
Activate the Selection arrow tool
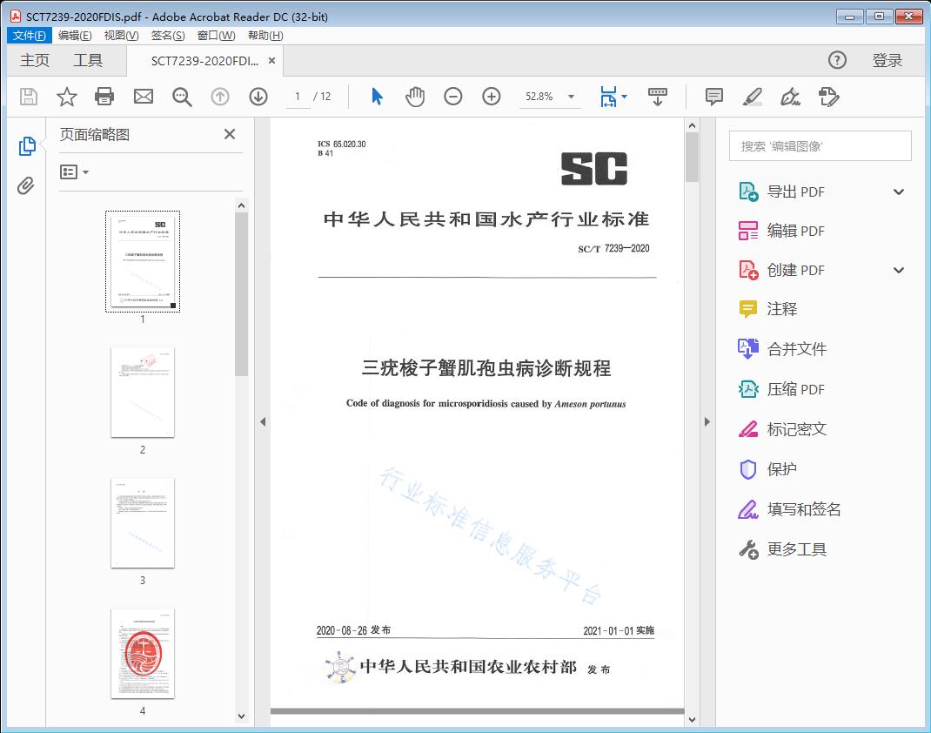(x=377, y=97)
